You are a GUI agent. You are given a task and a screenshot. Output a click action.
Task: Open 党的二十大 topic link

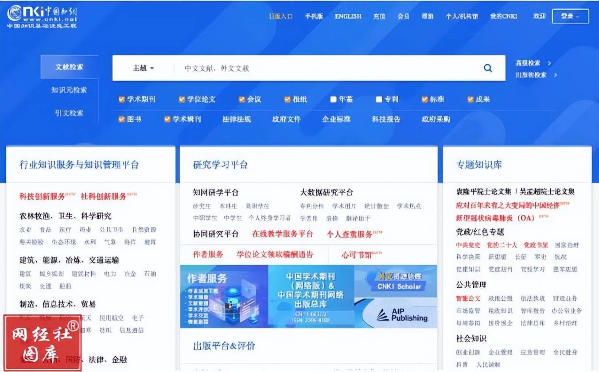pos(502,245)
